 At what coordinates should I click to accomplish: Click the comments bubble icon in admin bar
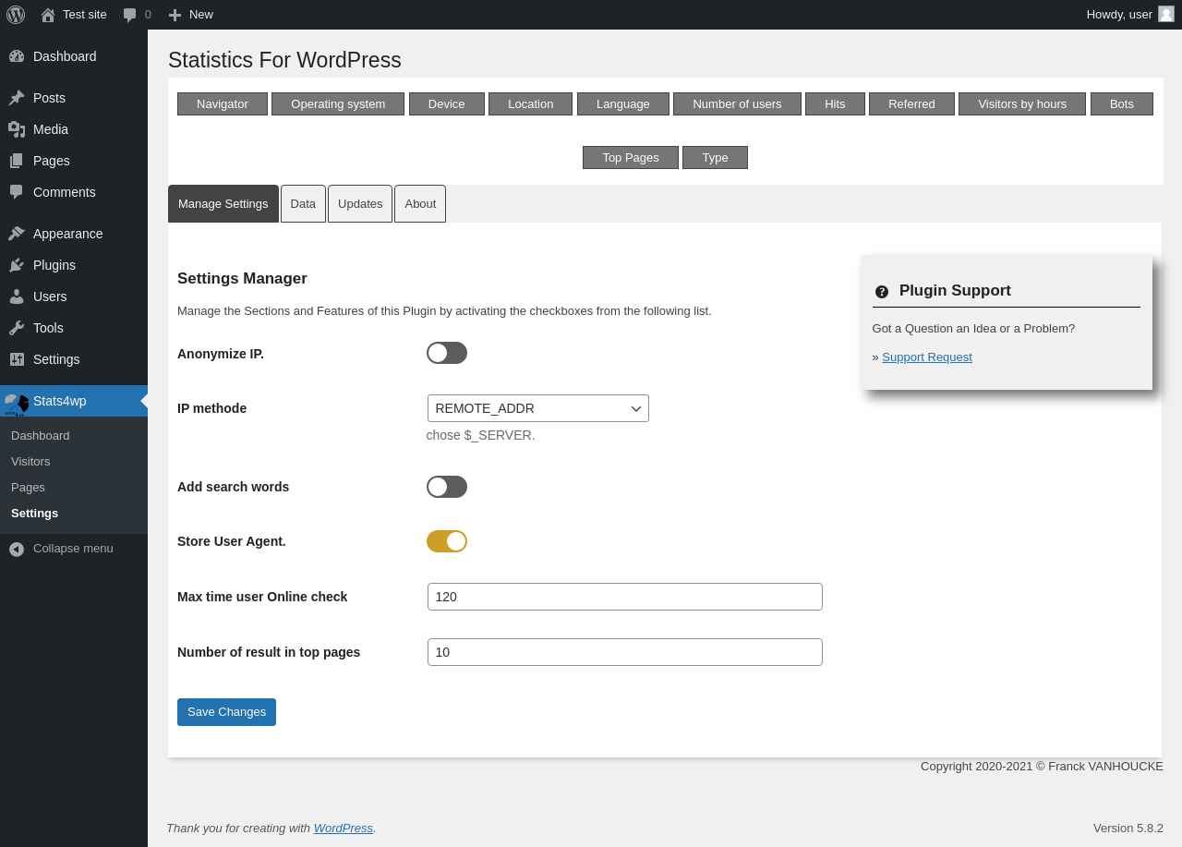(130, 15)
